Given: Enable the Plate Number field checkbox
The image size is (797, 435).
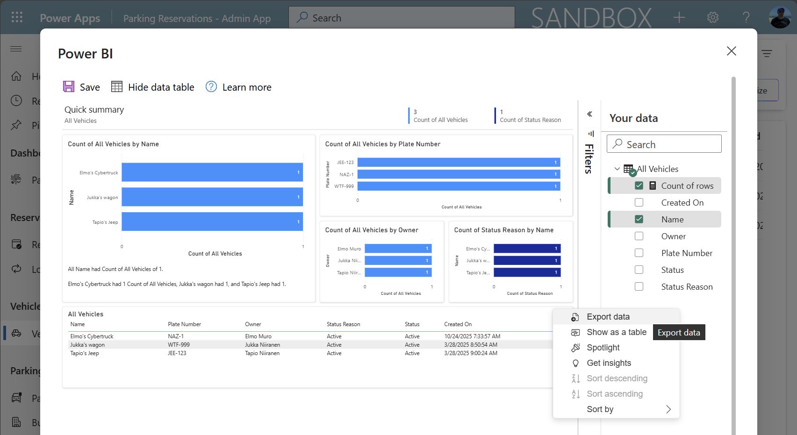Looking at the screenshot, I should 639,253.
